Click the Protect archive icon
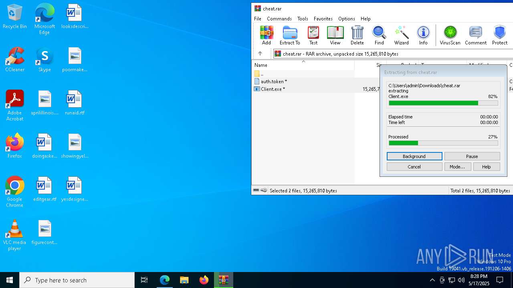 coord(500,35)
